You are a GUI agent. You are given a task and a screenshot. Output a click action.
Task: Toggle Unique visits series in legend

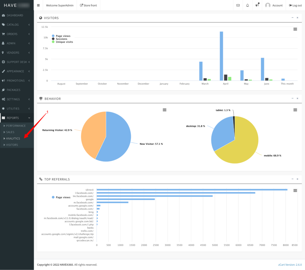pyautogui.click(x=64, y=42)
